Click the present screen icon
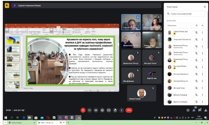209x125 pixels. tap(109, 110)
